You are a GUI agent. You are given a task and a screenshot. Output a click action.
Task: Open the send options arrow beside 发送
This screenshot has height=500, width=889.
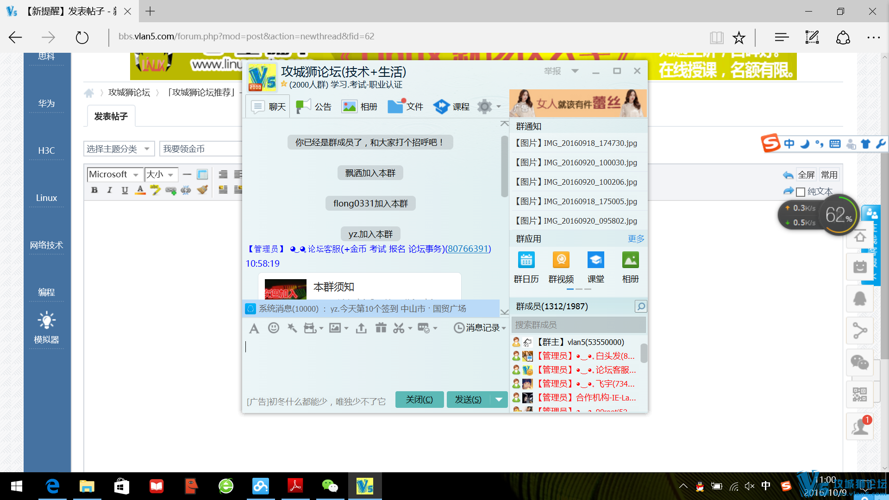(x=499, y=400)
